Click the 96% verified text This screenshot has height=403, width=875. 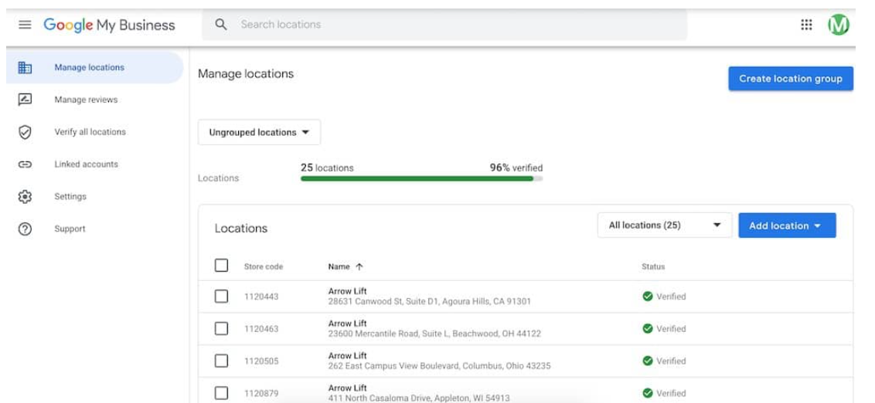pos(516,168)
